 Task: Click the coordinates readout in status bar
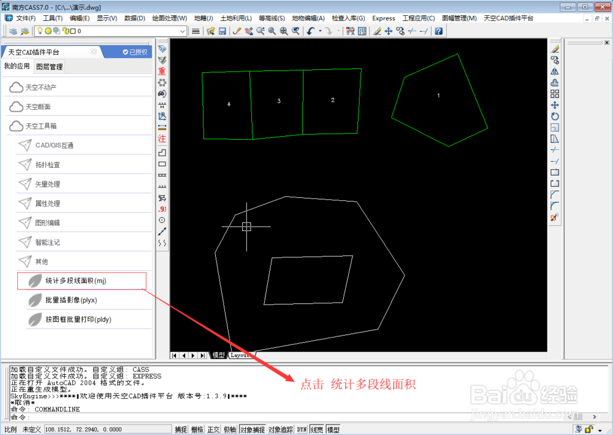click(x=107, y=429)
